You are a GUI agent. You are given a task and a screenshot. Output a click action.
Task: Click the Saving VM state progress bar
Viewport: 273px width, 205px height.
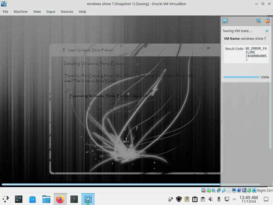(241, 77)
